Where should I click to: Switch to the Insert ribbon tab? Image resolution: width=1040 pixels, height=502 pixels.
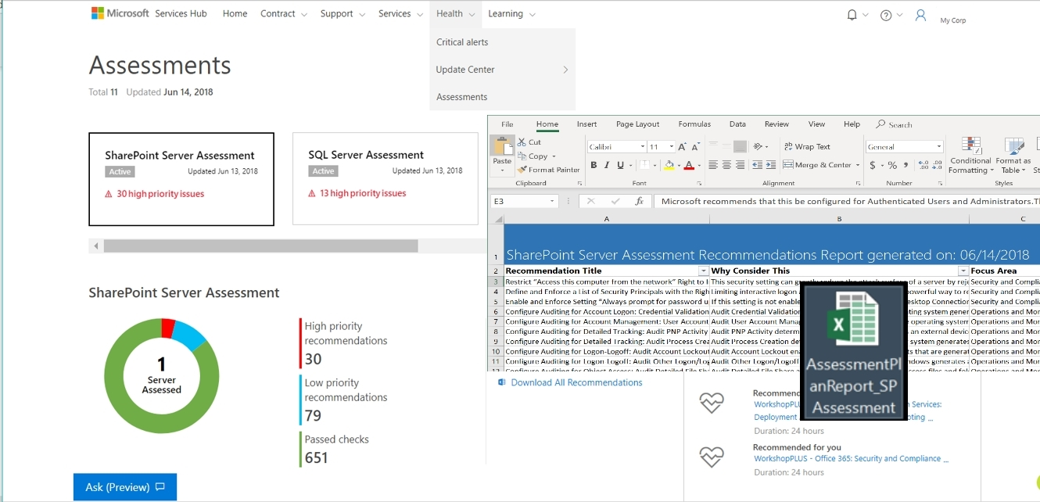pyautogui.click(x=586, y=124)
